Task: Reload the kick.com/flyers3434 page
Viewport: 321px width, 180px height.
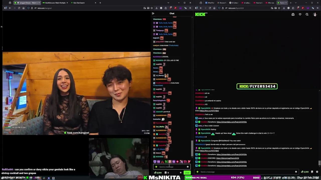Action: 210,8
